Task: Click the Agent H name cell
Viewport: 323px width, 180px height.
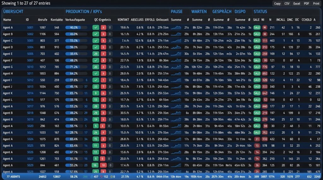Action: [8, 73]
